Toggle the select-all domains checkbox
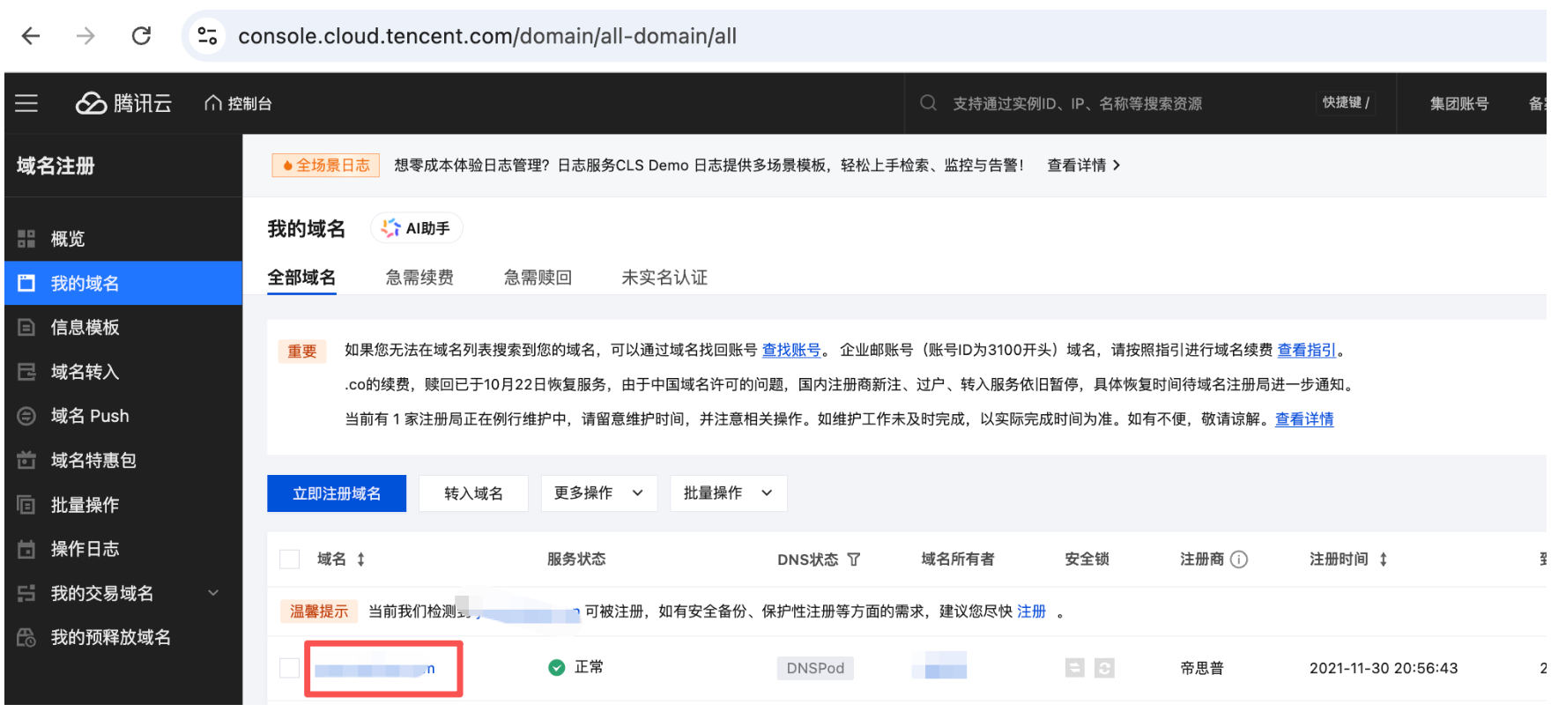Image resolution: width=1551 pixels, height=719 pixels. 289,560
